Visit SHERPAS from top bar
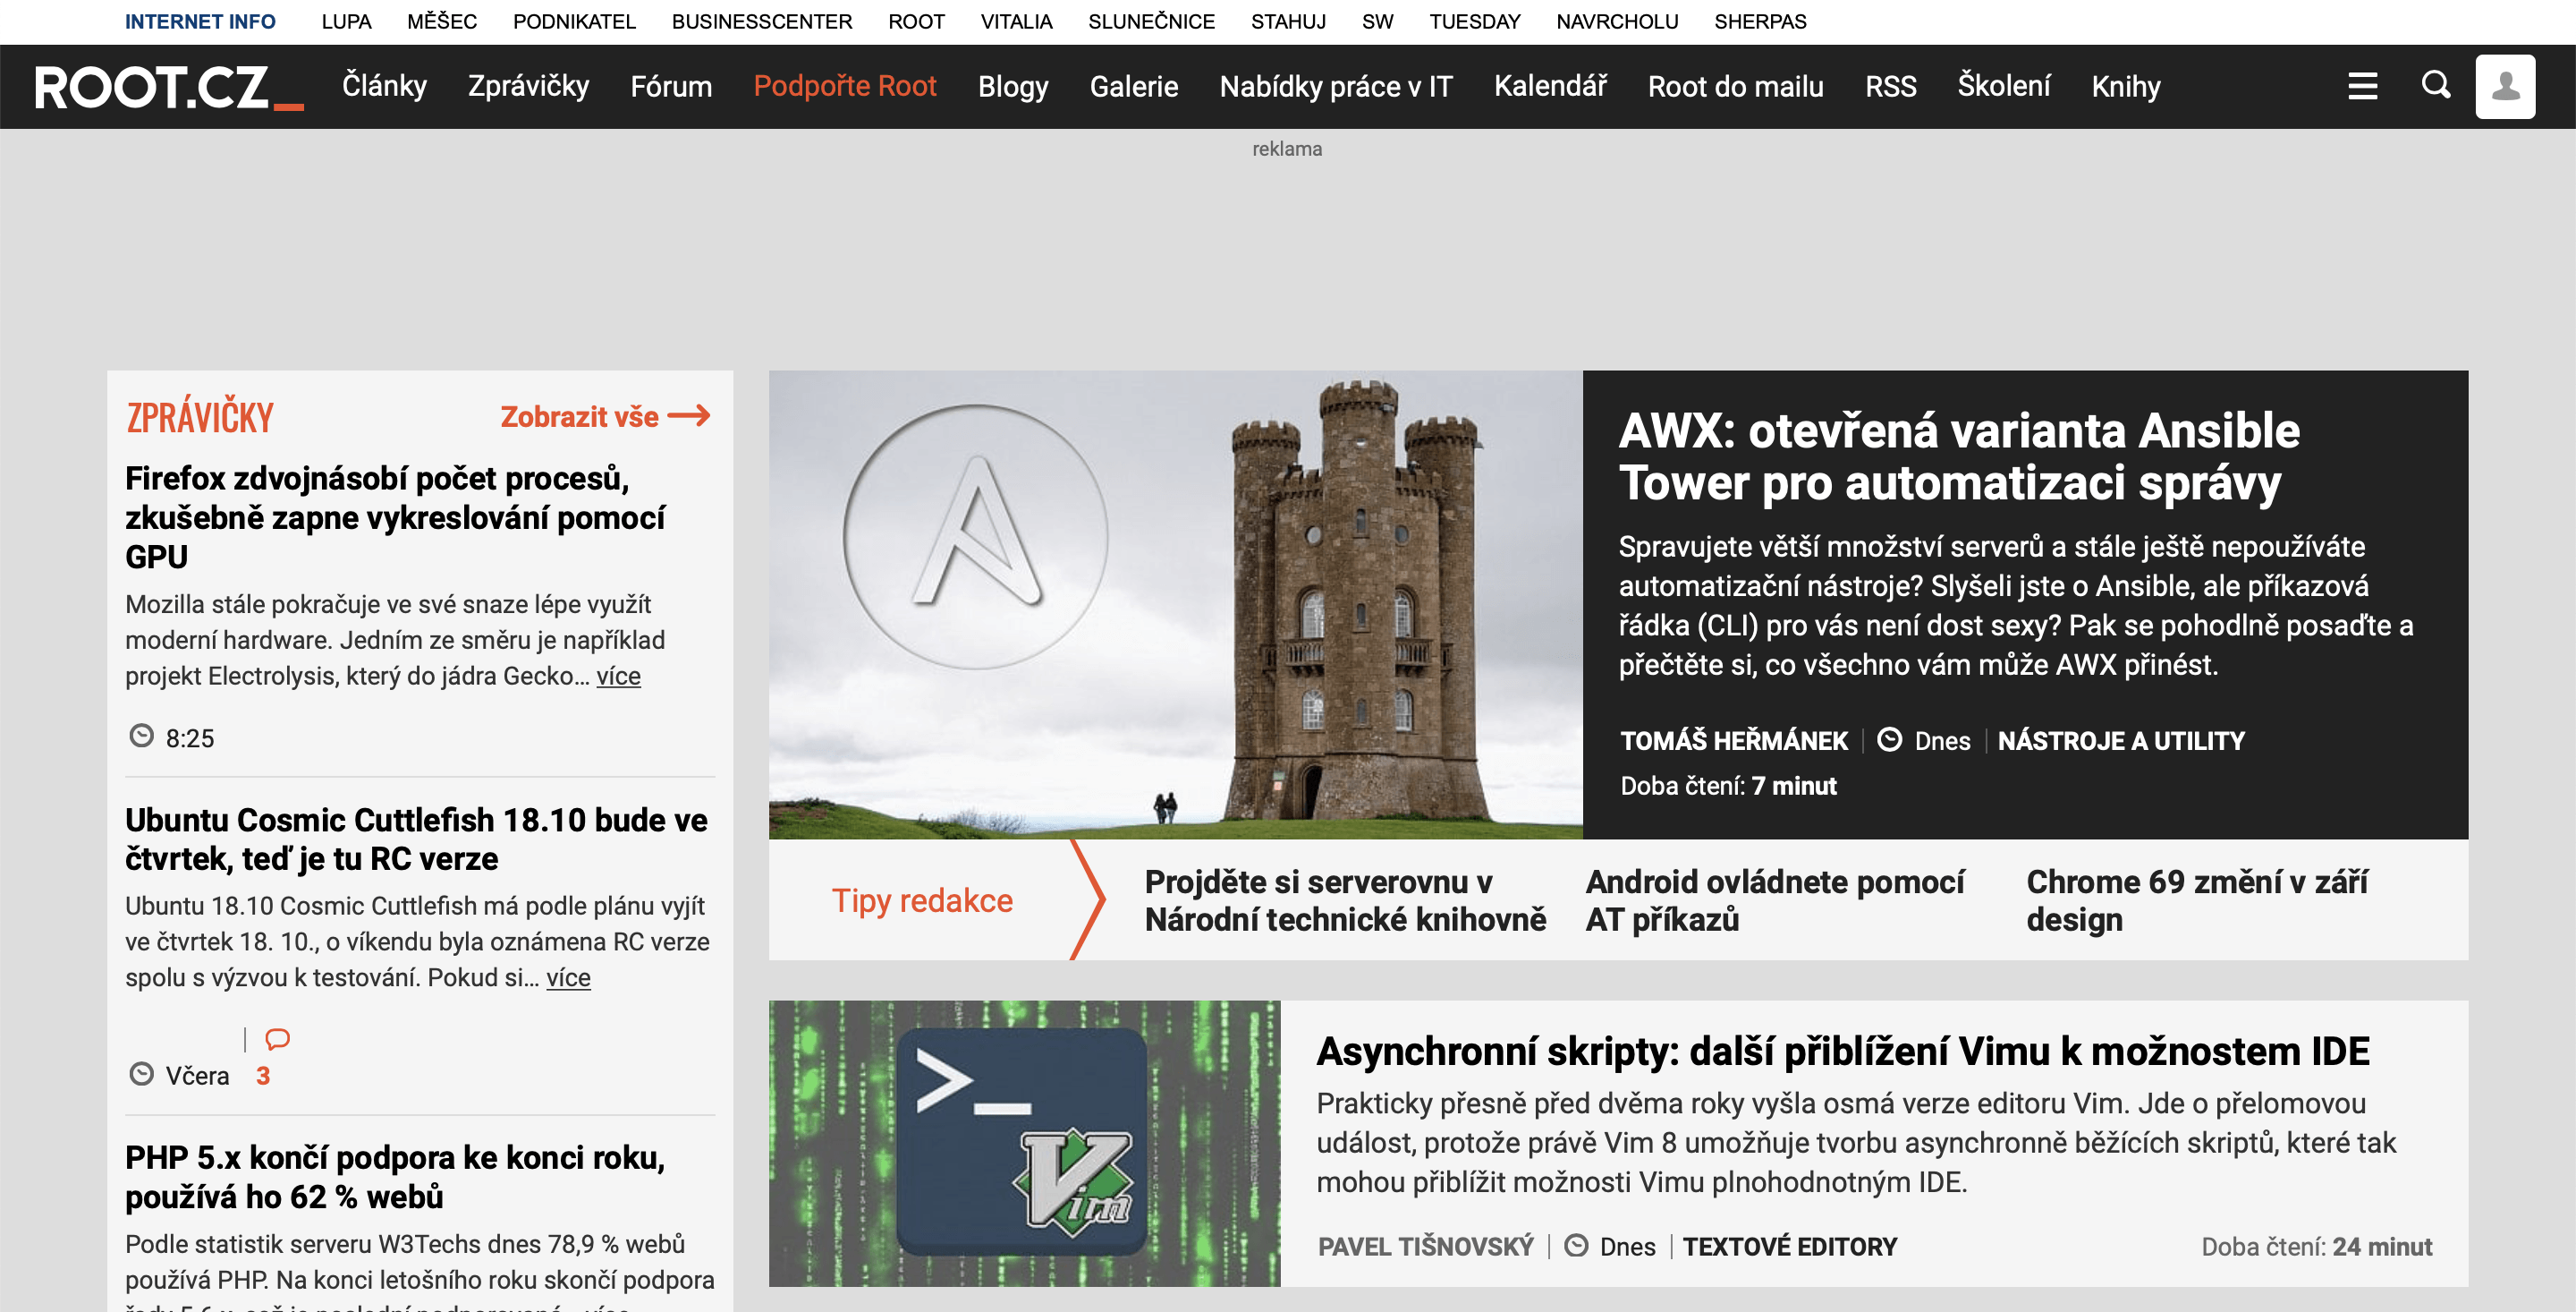 point(1760,21)
